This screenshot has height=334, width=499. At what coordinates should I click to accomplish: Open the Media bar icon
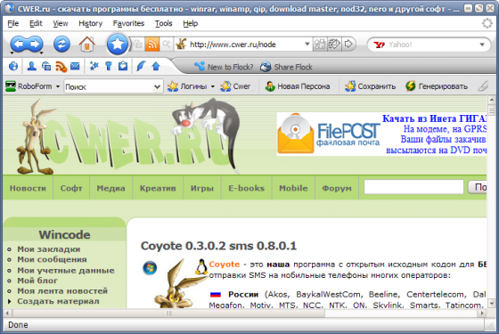(46, 66)
